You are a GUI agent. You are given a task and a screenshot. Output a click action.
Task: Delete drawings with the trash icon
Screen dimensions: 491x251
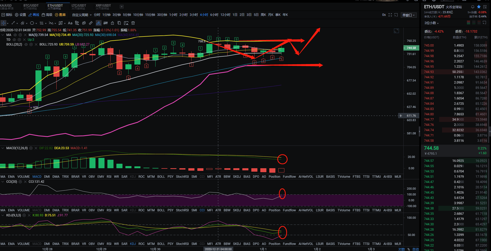click(x=133, y=23)
